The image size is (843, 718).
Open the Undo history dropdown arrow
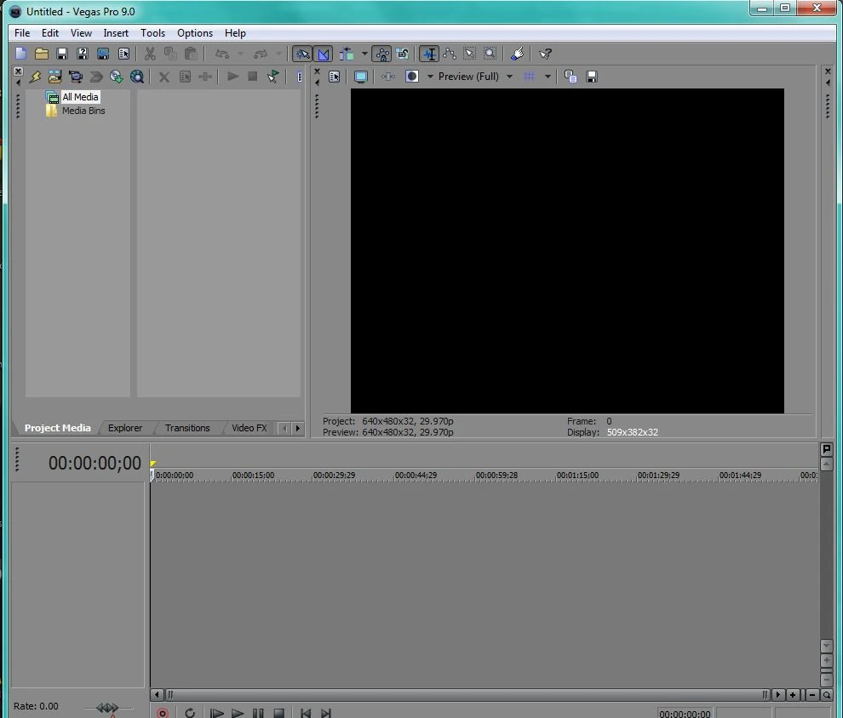point(240,54)
